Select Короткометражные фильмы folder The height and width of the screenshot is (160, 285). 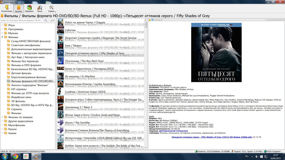[x=29, y=77]
